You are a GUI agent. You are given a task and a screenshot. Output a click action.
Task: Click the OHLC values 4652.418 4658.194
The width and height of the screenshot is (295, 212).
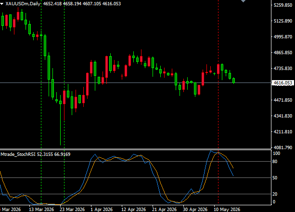tap(62, 4)
